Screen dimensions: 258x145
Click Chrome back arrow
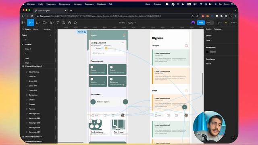pos(23,16)
